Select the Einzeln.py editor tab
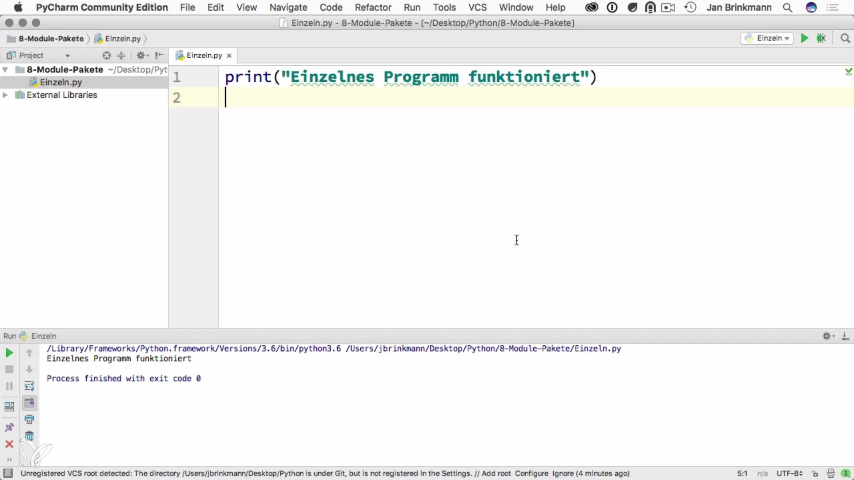Screen dimensions: 854x480 click(x=204, y=56)
